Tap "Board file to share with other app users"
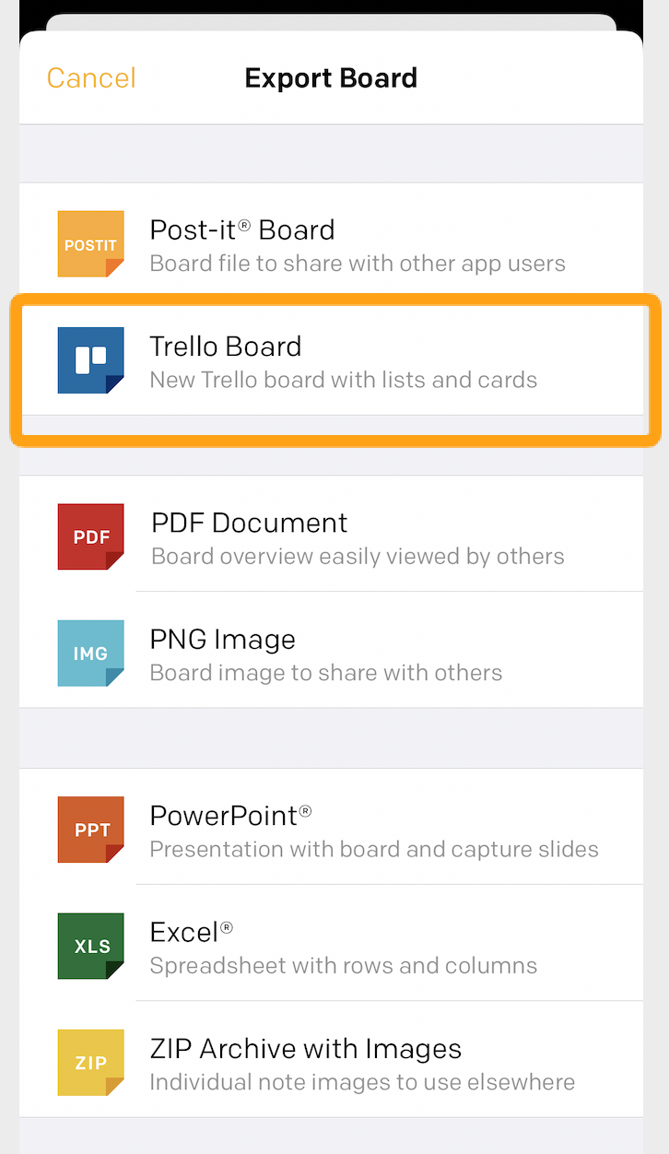669x1154 pixels. (x=358, y=264)
